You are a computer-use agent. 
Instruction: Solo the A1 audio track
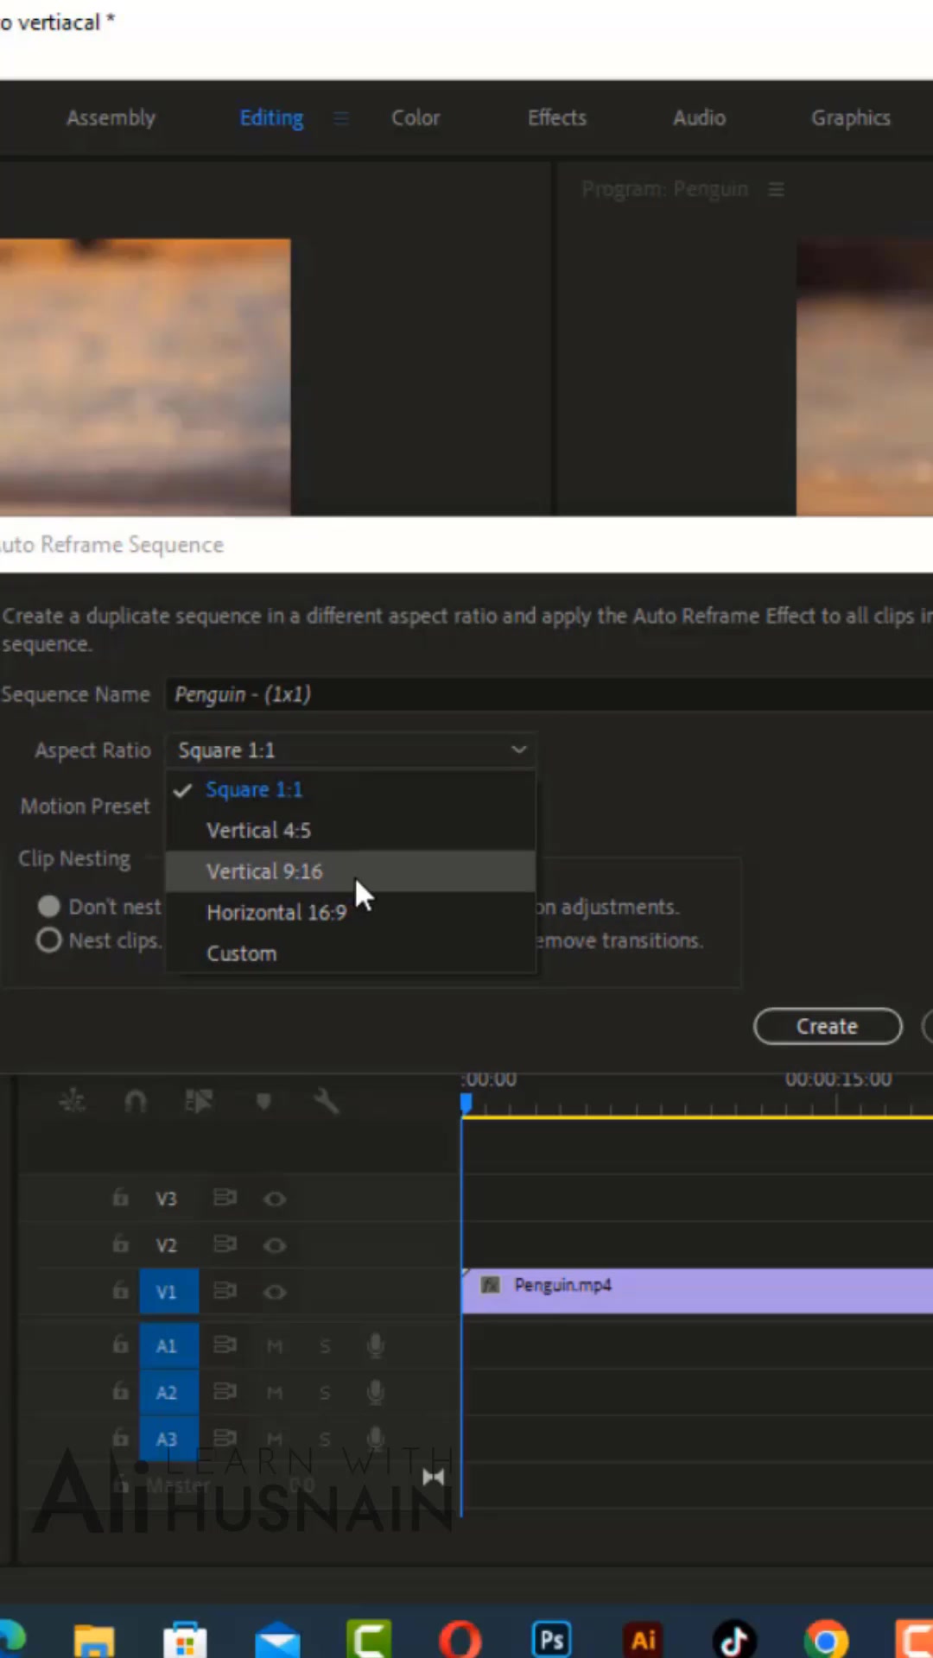(325, 1345)
